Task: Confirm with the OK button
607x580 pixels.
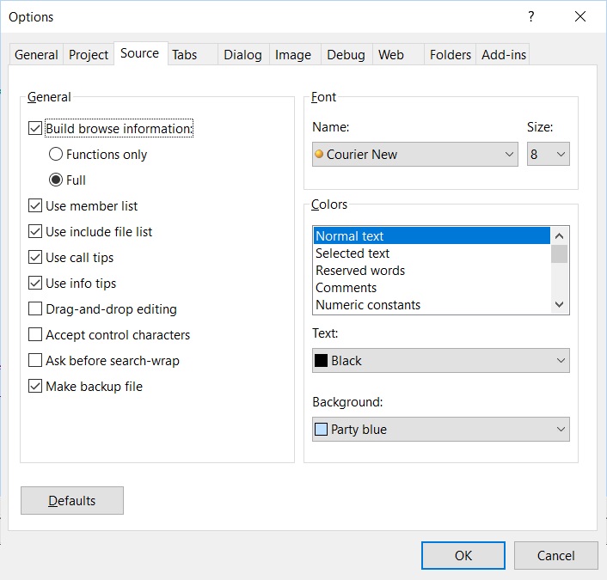Action: 463,555
